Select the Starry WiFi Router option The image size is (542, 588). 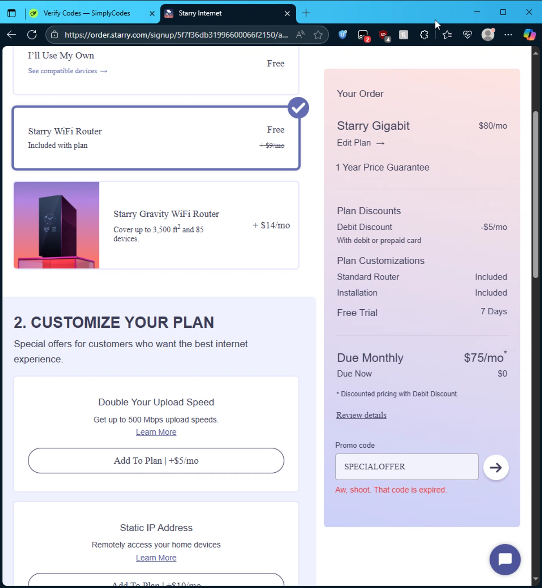click(156, 138)
